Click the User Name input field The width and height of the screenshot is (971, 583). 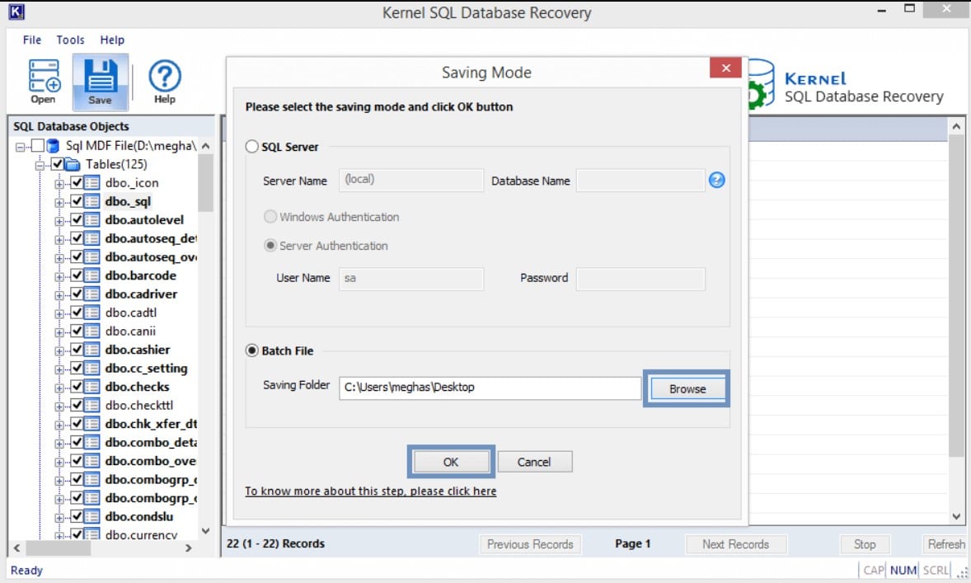pyautogui.click(x=411, y=279)
